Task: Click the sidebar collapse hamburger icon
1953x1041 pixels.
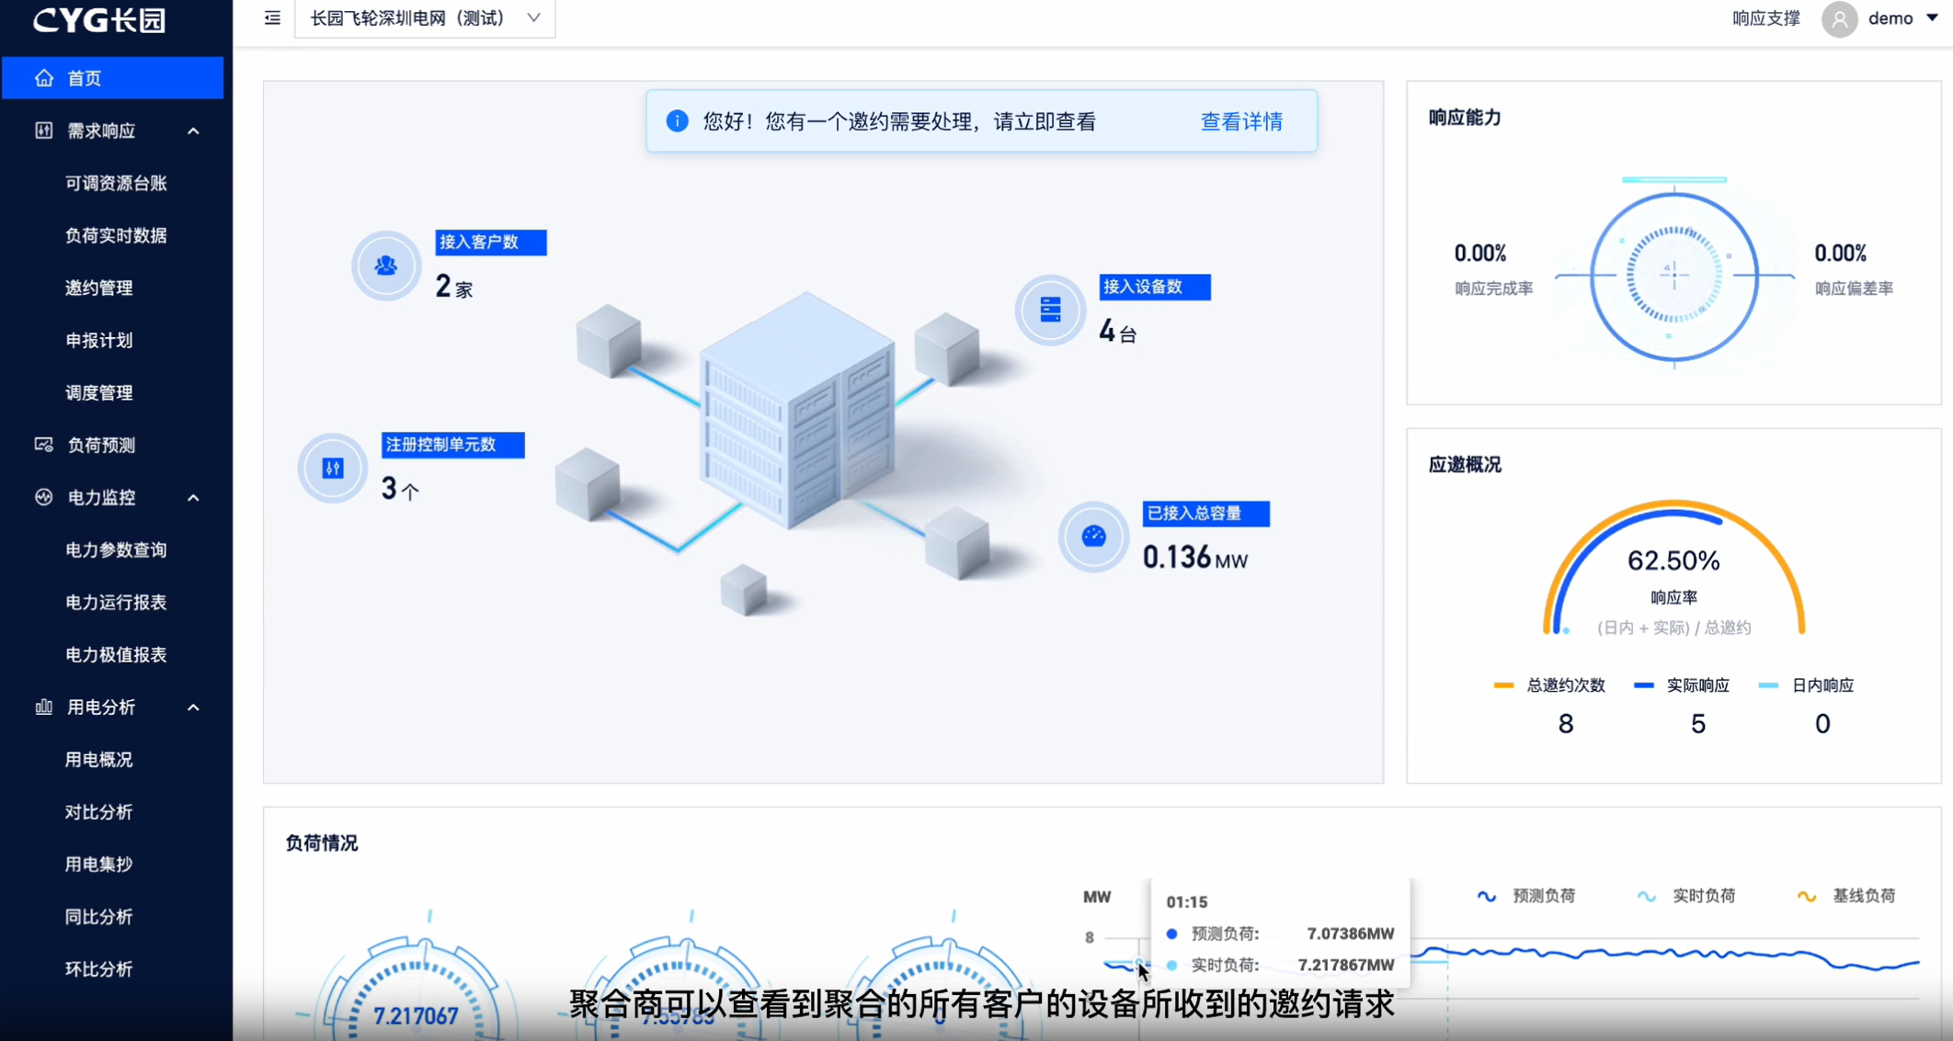Action: tap(271, 17)
